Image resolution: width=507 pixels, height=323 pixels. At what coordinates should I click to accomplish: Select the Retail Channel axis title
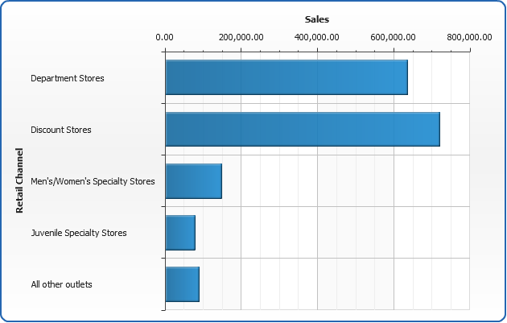coord(19,181)
